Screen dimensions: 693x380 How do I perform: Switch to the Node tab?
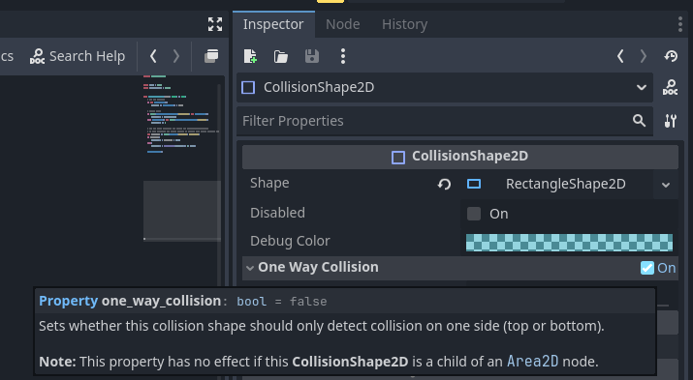[342, 24]
